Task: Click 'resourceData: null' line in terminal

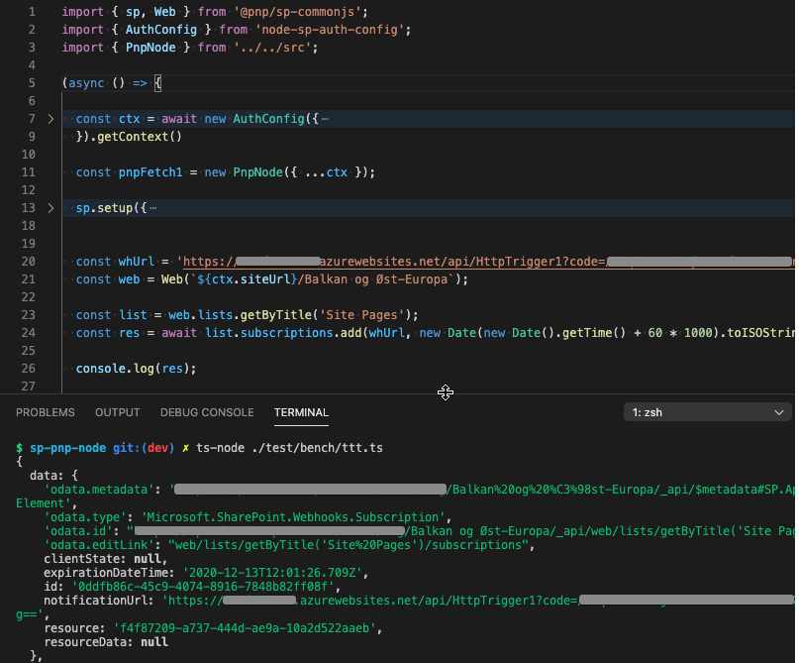Action: click(x=106, y=642)
